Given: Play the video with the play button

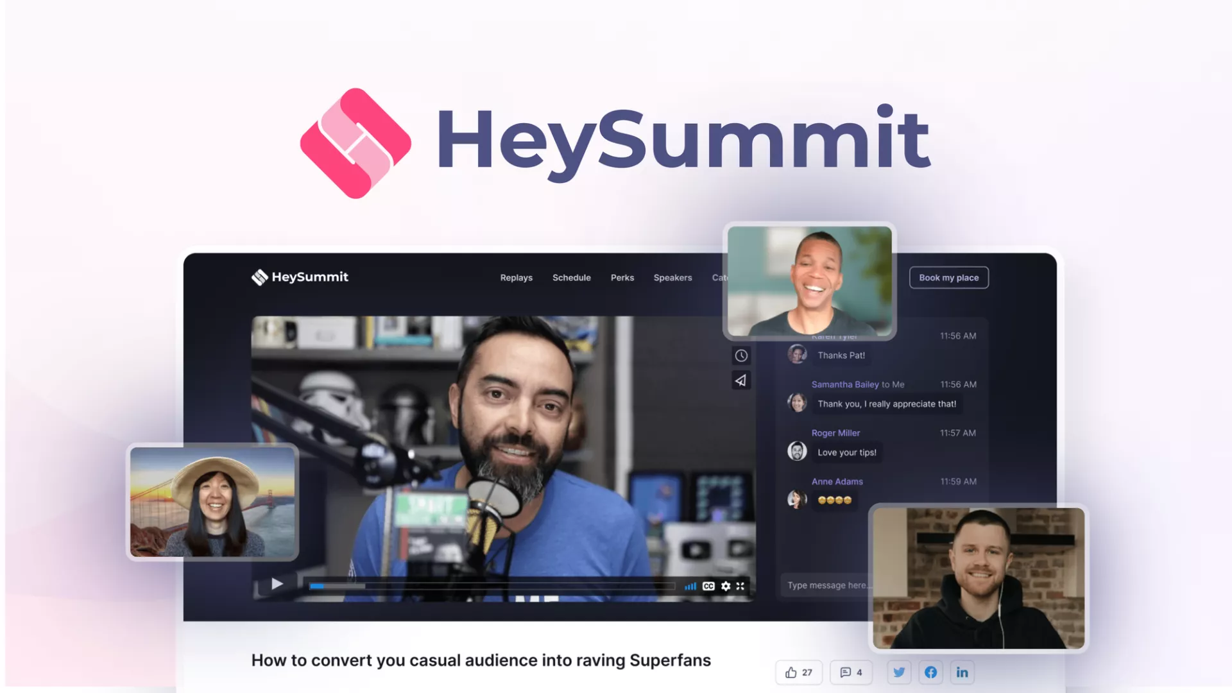Looking at the screenshot, I should (277, 584).
